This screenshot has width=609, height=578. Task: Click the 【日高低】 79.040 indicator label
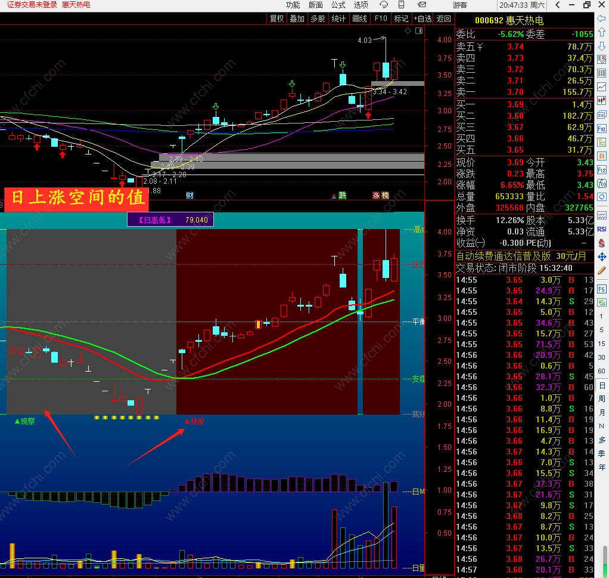pos(170,220)
